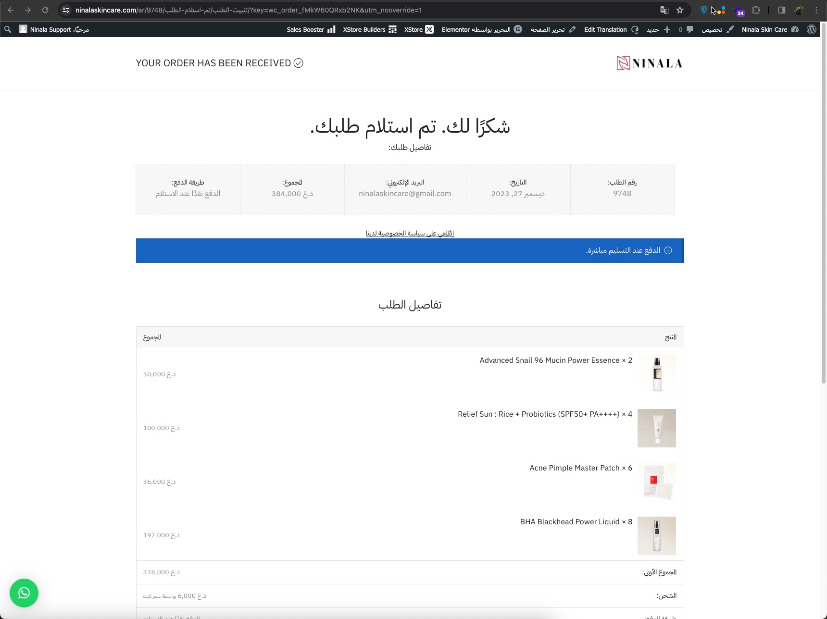Open Ninala Skin Care site menu

click(x=770, y=29)
